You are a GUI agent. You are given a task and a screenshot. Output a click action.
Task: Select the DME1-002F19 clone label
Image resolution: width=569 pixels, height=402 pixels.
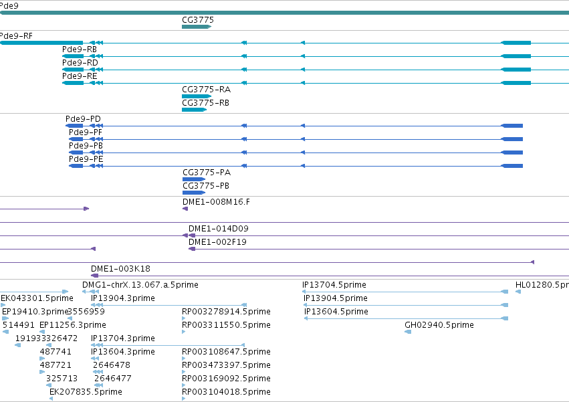[x=217, y=242]
